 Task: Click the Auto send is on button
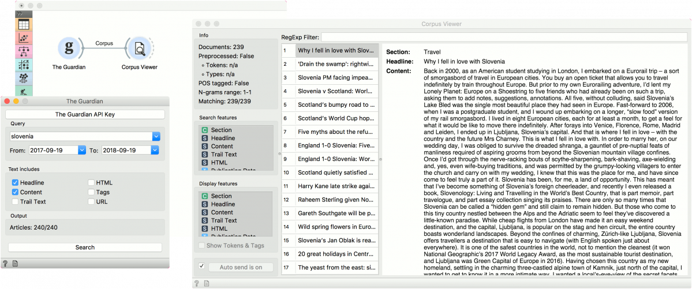pyautogui.click(x=241, y=267)
